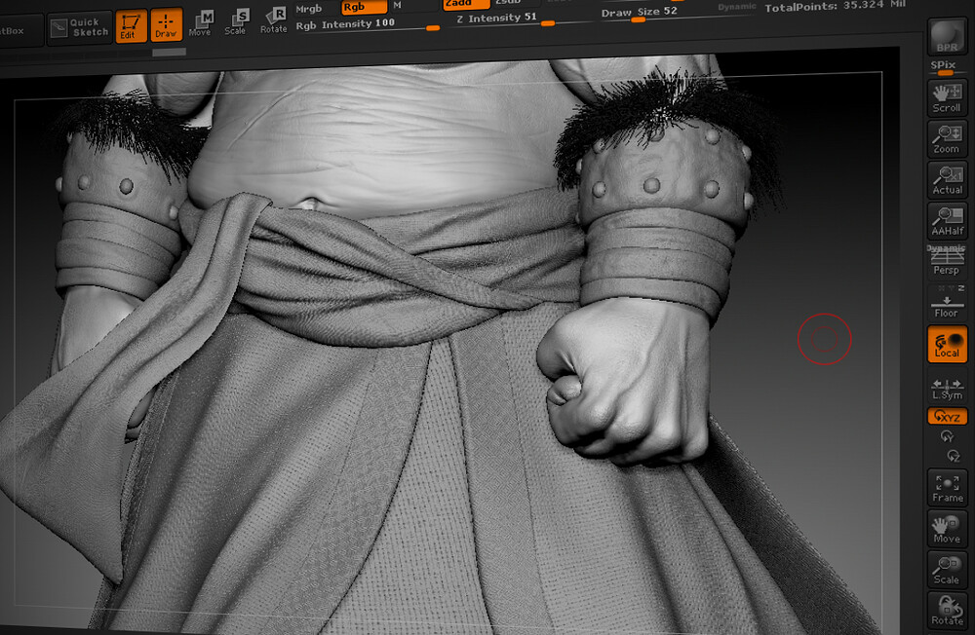Toggle the Rgb color mode

[364, 7]
